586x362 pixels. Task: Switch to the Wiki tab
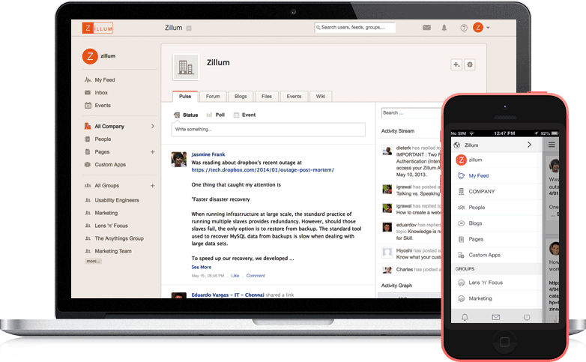pos(321,96)
